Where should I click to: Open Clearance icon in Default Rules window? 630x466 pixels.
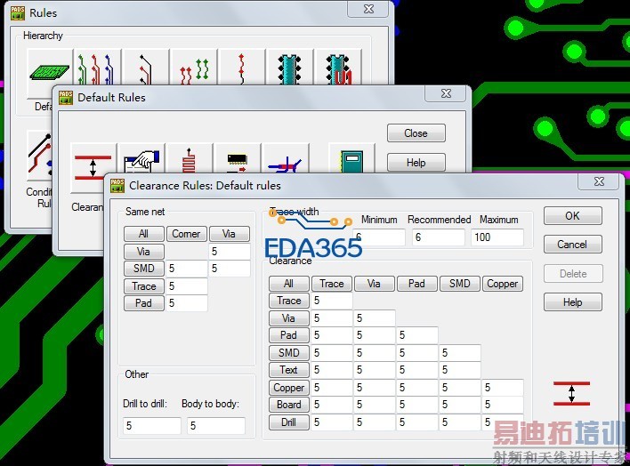pyautogui.click(x=93, y=168)
